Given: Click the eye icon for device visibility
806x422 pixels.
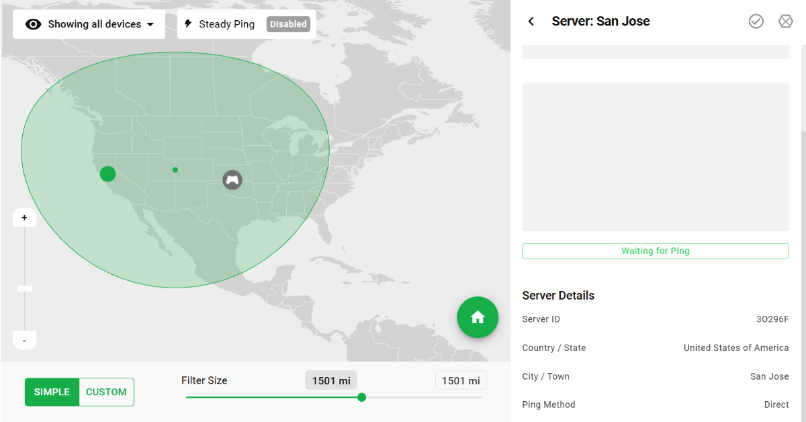Looking at the screenshot, I should click(33, 24).
